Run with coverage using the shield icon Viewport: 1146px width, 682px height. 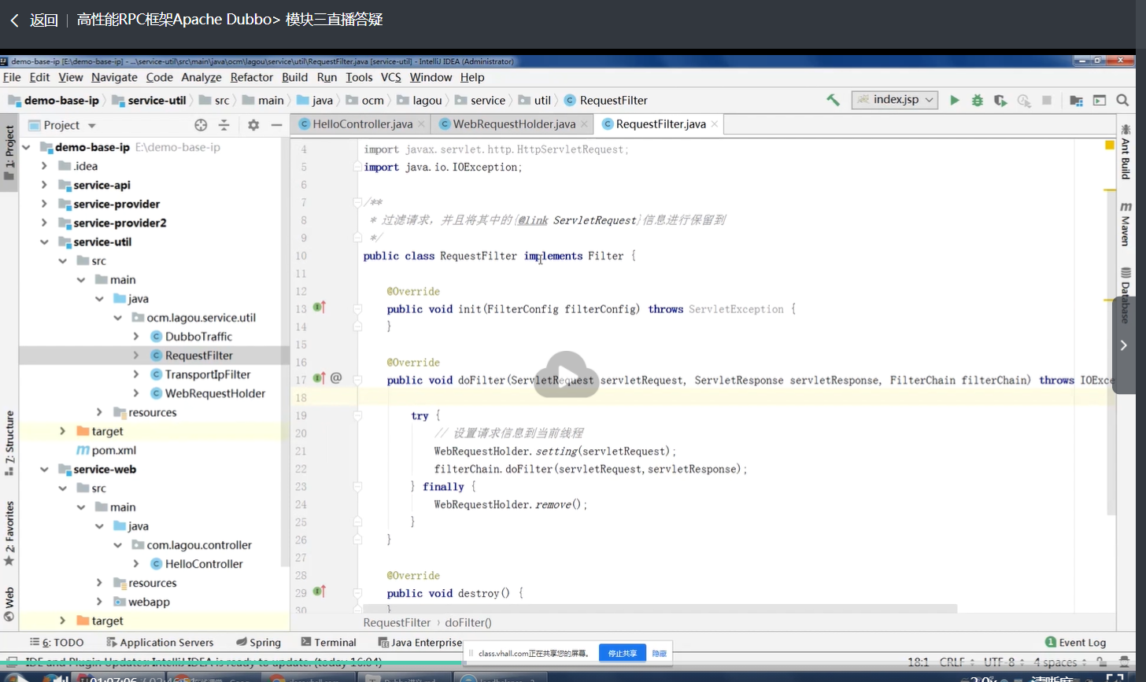1000,100
